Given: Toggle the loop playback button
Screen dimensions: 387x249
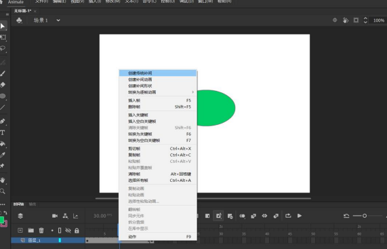Looking at the screenshot, I should (288, 216).
